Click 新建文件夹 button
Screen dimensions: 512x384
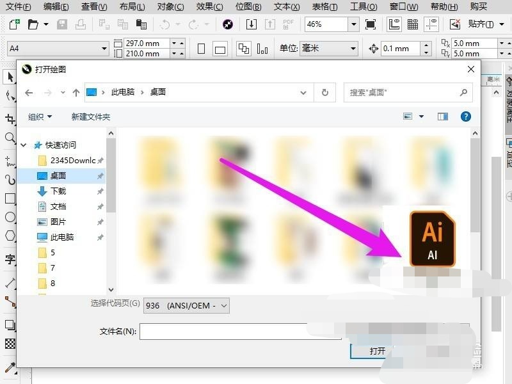(x=91, y=117)
